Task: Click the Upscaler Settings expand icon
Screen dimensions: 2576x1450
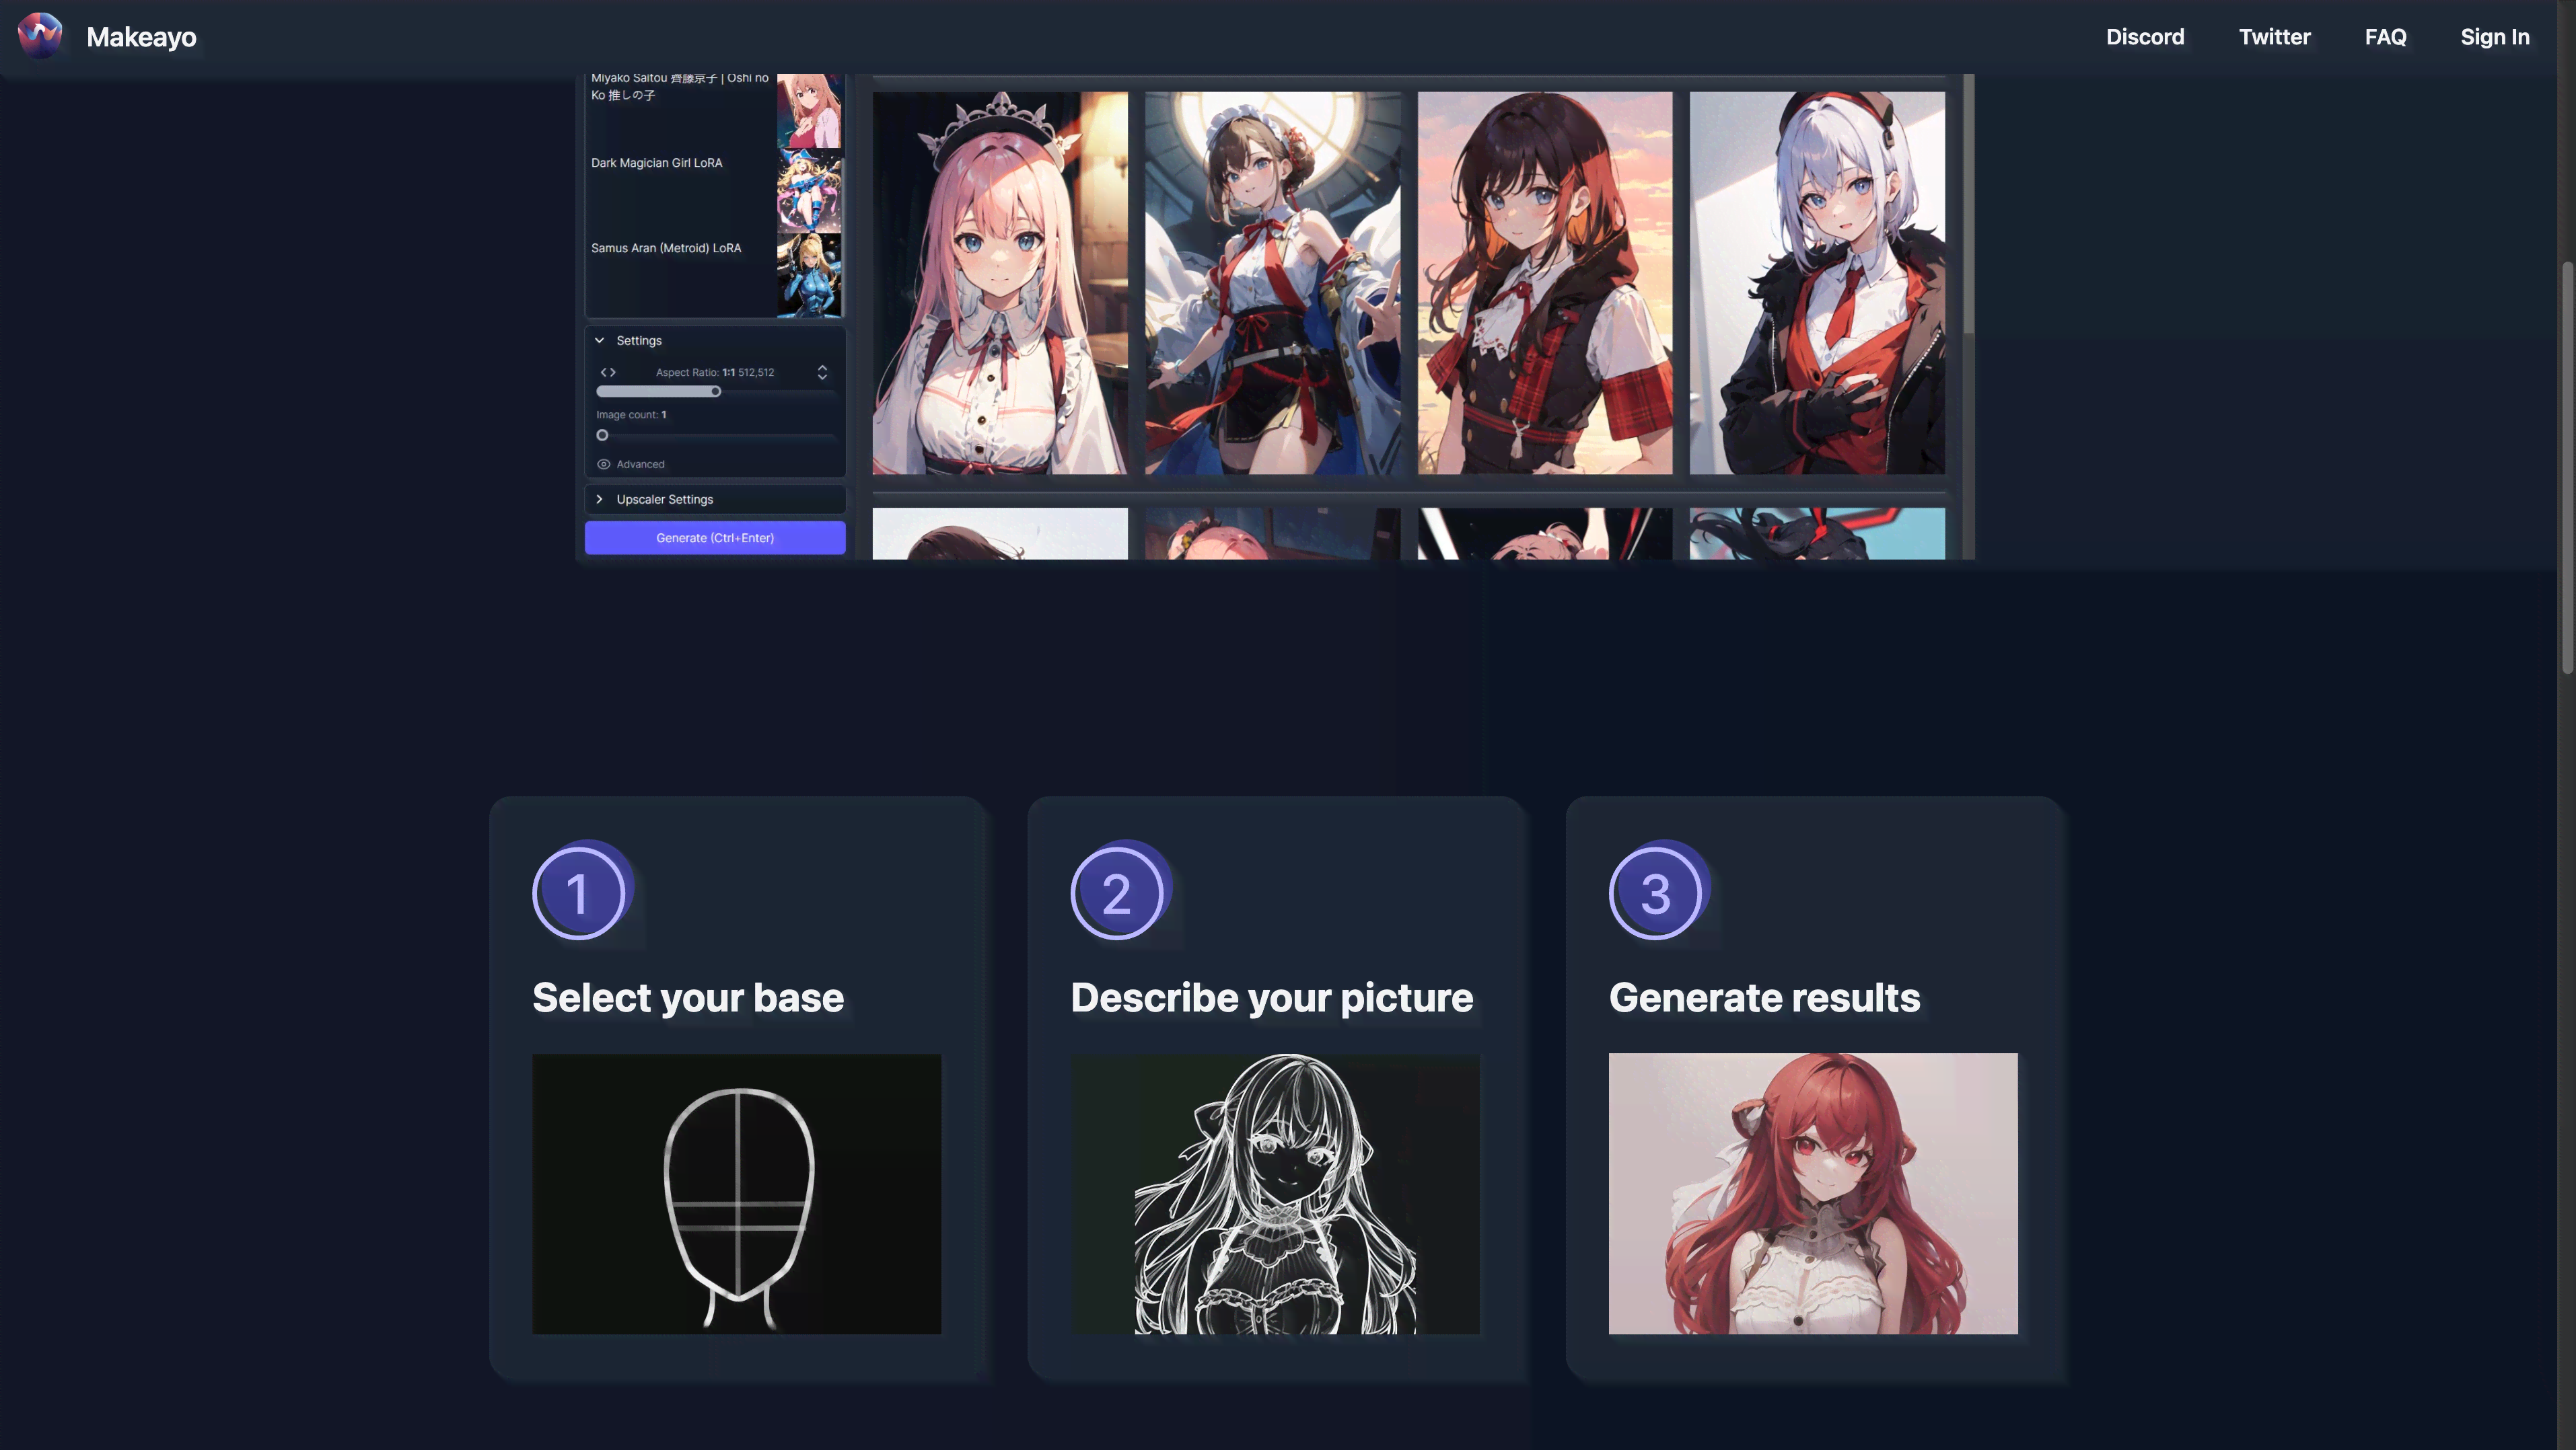Action: coord(600,498)
